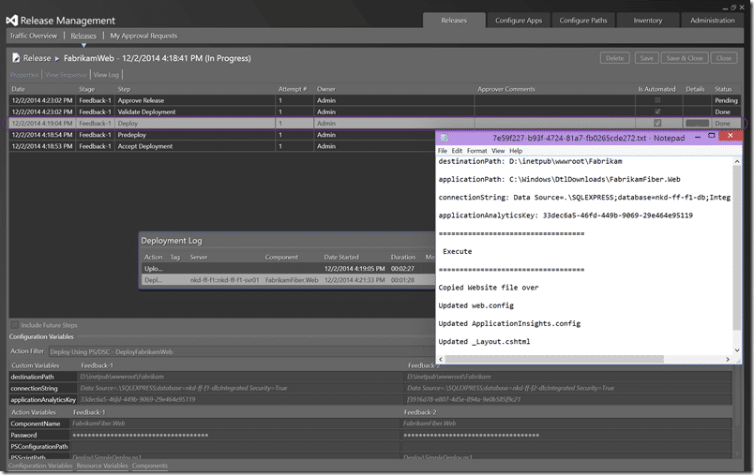Select the Accept Deployment step row
This screenshot has width=754, height=475.
tap(222, 146)
